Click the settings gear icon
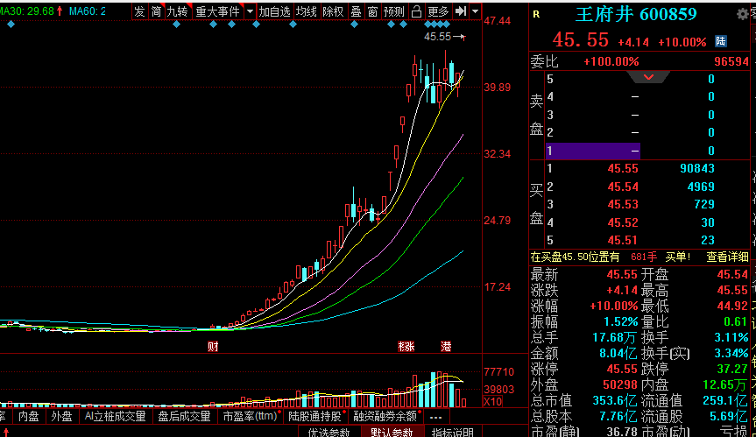The width and height of the screenshot is (756, 437). 743,15
